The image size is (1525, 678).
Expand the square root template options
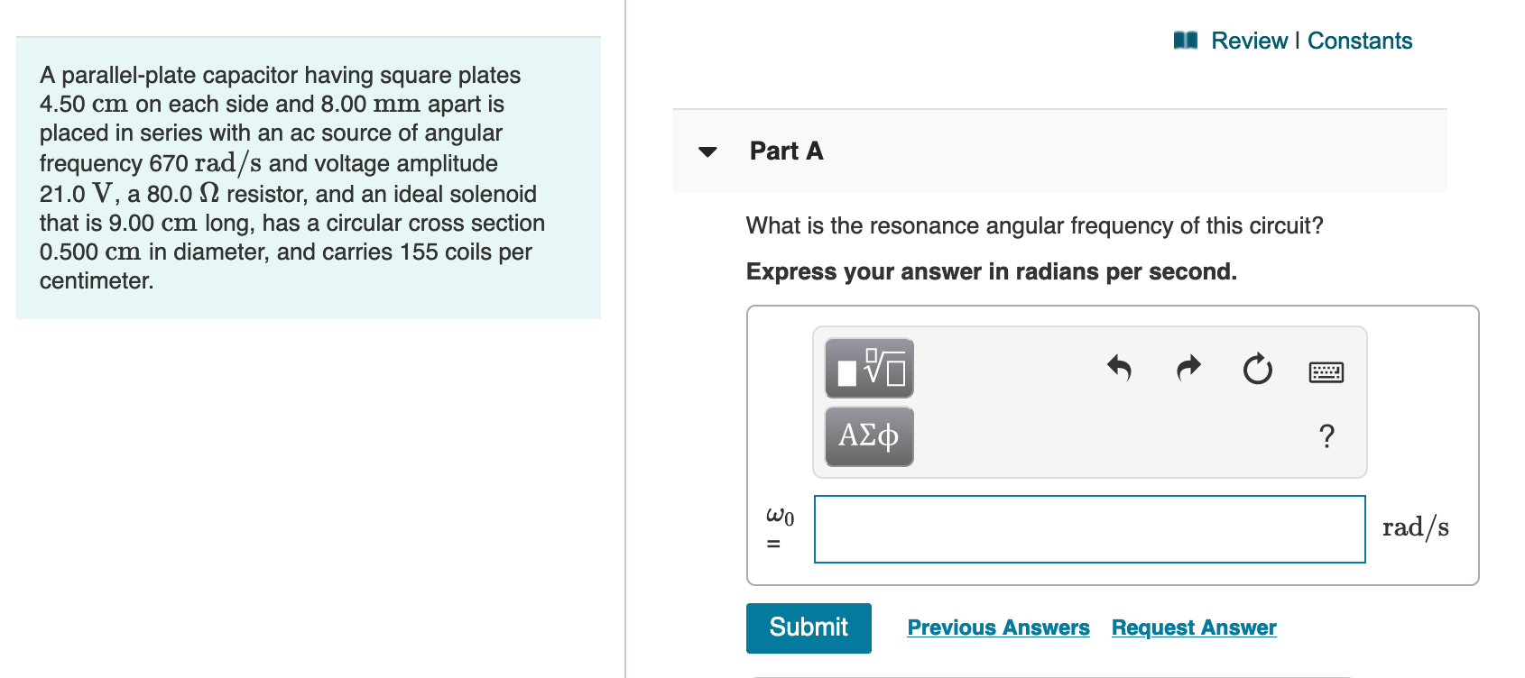[869, 368]
